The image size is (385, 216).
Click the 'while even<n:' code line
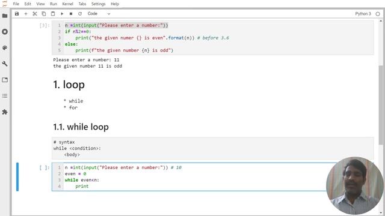pyautogui.click(x=82, y=180)
